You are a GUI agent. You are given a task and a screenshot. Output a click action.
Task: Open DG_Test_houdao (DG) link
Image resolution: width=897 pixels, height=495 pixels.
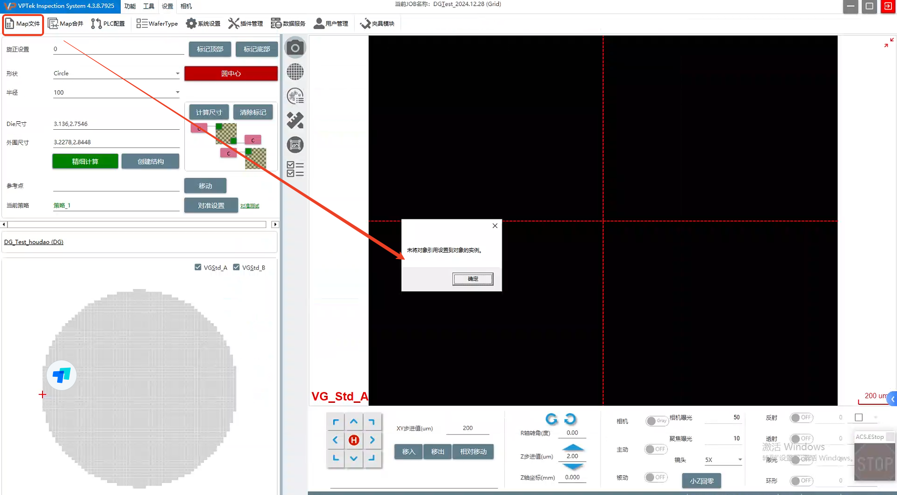(x=34, y=242)
